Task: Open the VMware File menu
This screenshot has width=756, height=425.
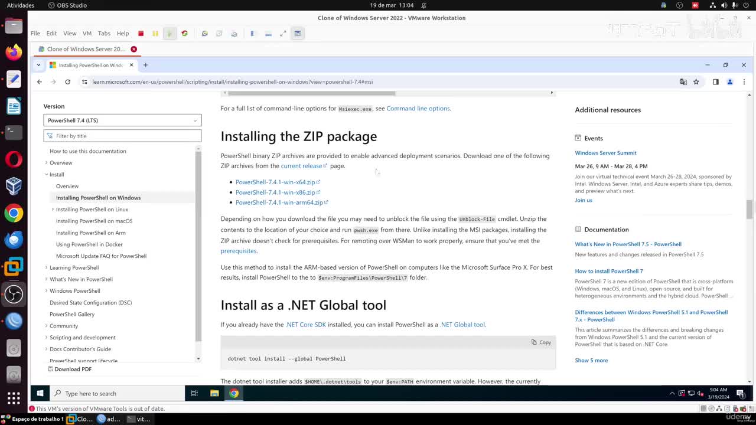Action: (x=35, y=34)
